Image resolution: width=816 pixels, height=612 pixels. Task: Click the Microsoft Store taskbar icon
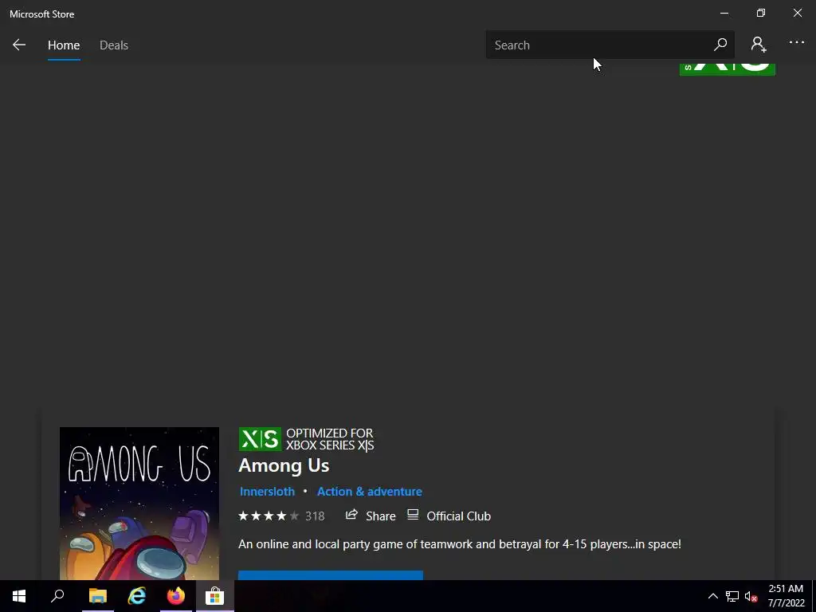[x=214, y=596]
